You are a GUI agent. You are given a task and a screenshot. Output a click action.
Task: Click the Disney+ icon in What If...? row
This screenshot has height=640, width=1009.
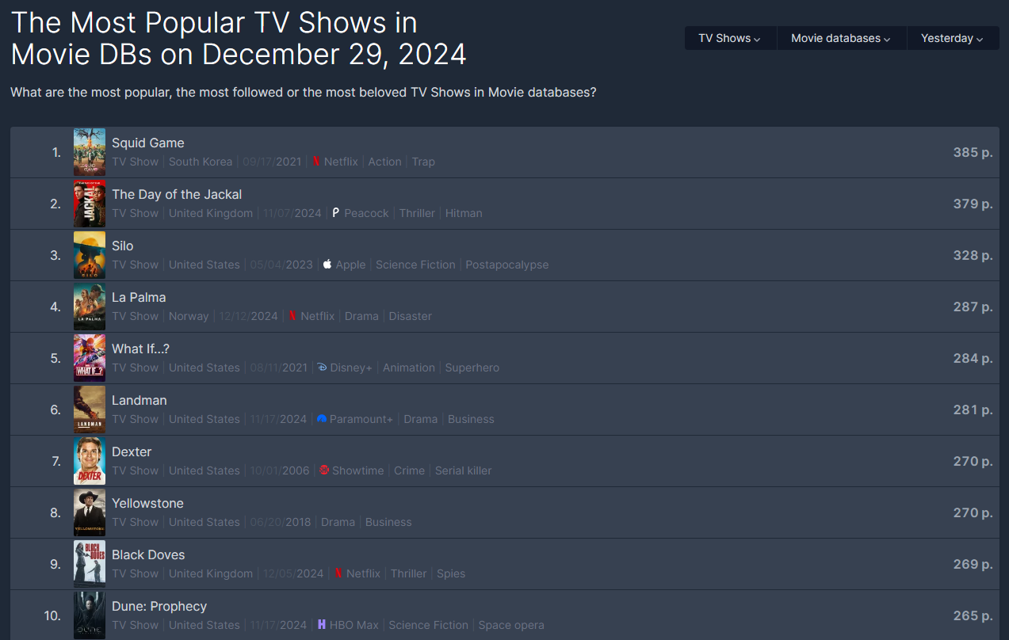click(322, 368)
